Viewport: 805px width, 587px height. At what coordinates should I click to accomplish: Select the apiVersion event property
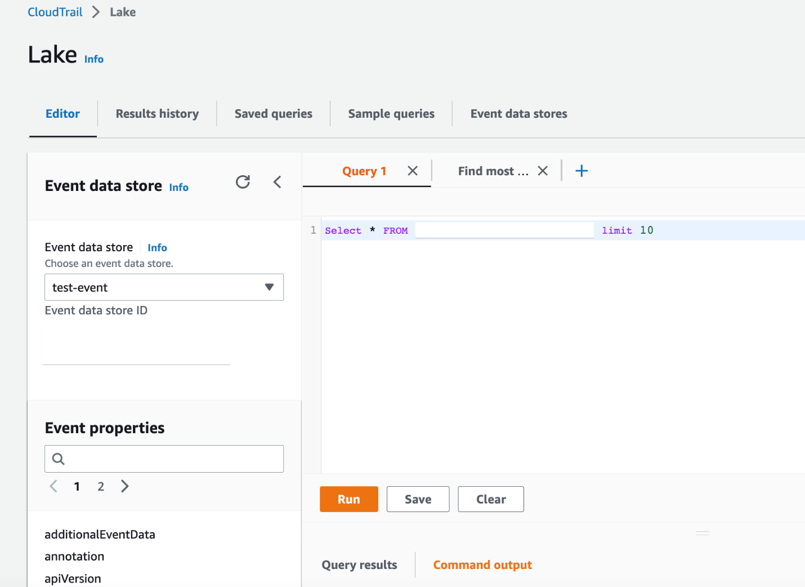pos(73,578)
